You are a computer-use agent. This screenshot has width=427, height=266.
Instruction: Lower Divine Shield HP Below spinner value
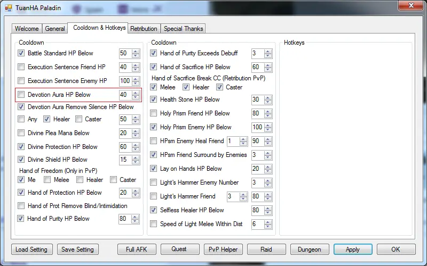135,162
